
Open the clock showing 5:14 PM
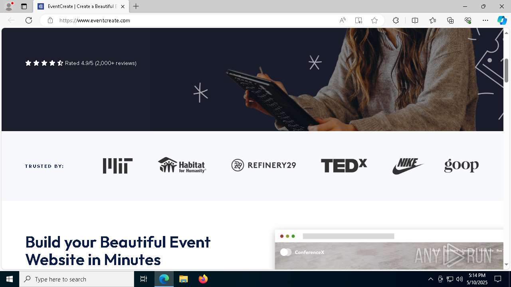click(x=477, y=279)
